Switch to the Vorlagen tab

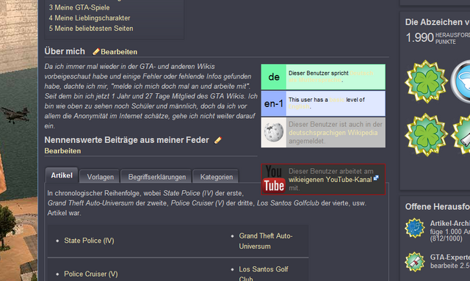click(100, 177)
